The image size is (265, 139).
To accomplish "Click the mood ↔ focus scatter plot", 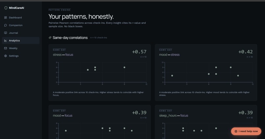I will pyautogui.click(x=101, y=131).
